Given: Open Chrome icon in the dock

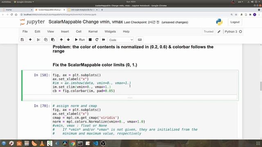Looking at the screenshot, I should [72, 143].
